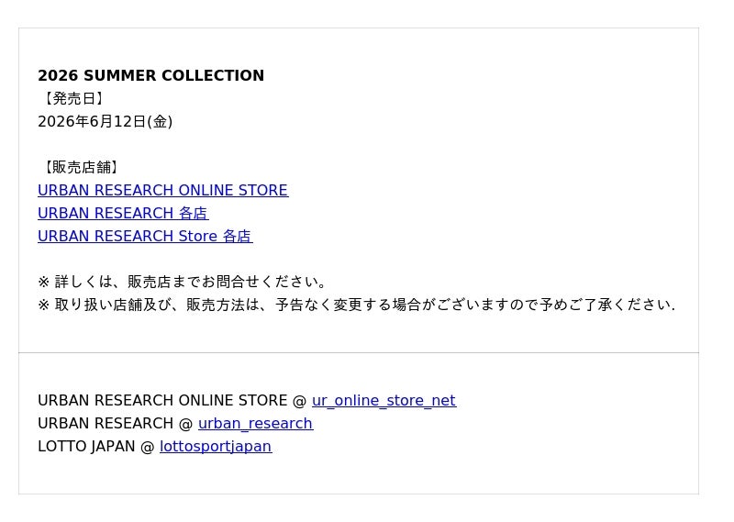Click the note starting with 詳しくは
This screenshot has height=522, width=734.
182,283
